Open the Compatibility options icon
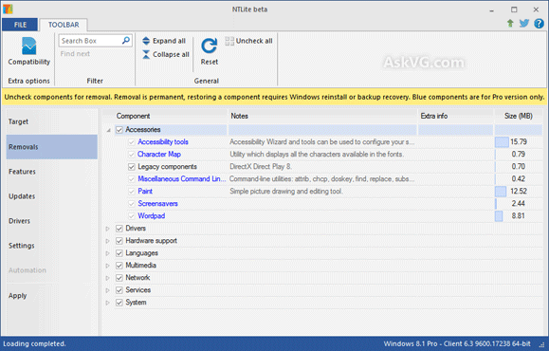The width and height of the screenshot is (549, 351). pos(28,46)
